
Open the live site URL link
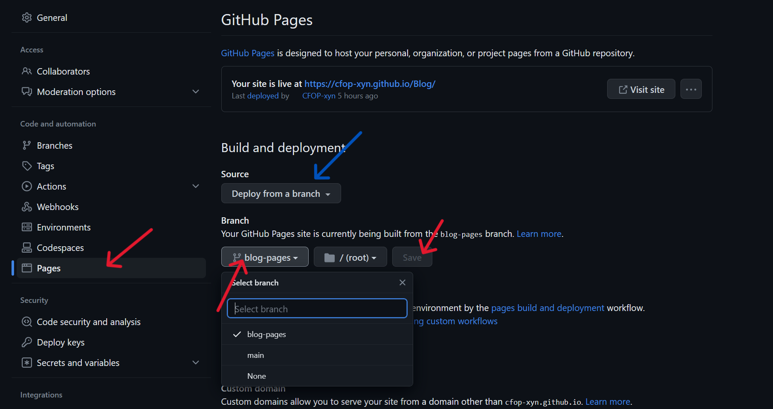click(370, 84)
